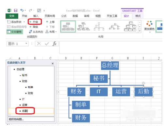Screen dimensions: 164x126
Task: Switch to the 页面布局 tab
Action: pyautogui.click(x=50, y=16)
